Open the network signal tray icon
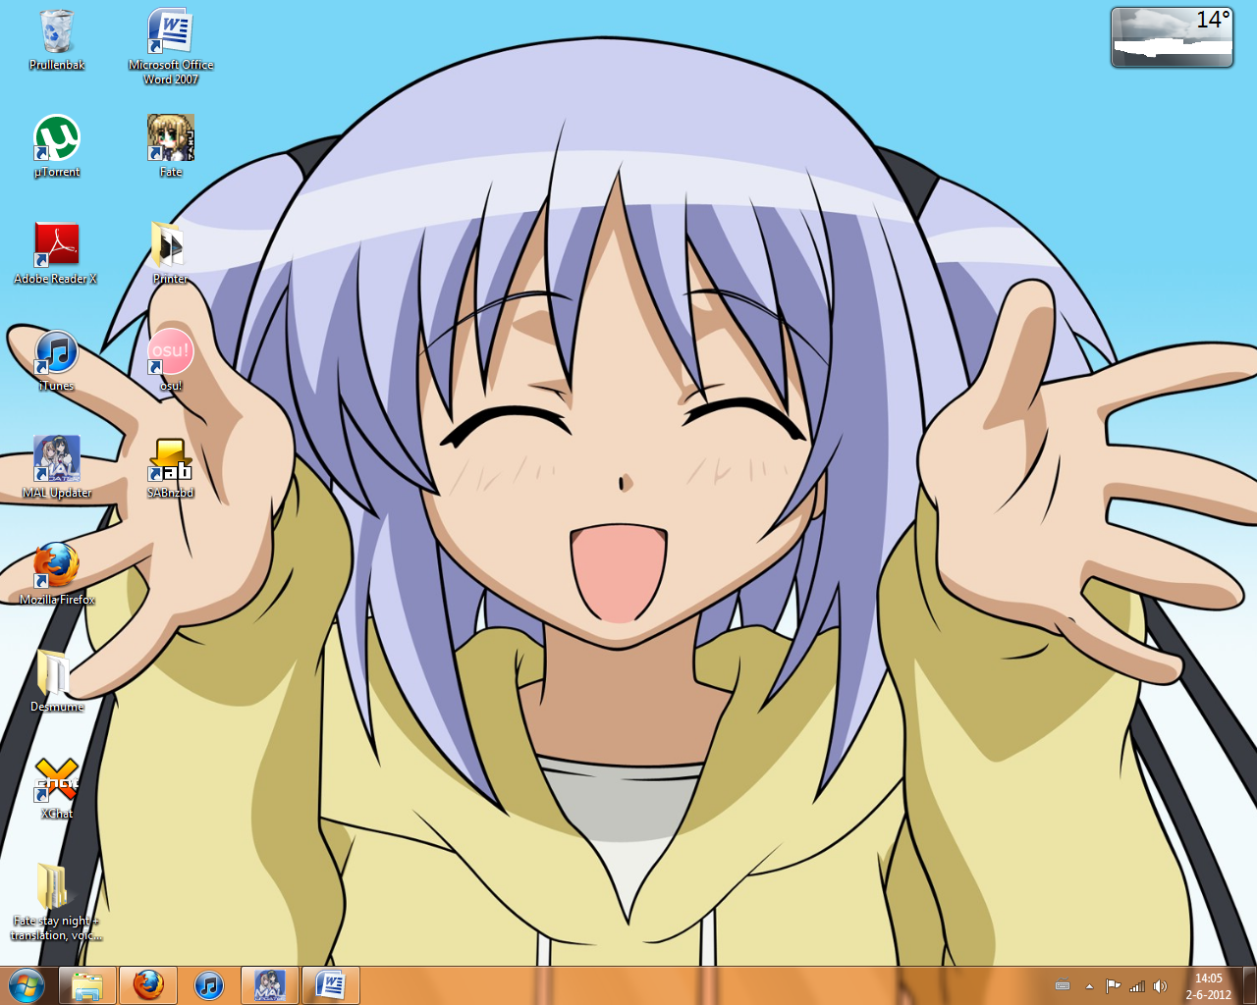 click(1137, 986)
